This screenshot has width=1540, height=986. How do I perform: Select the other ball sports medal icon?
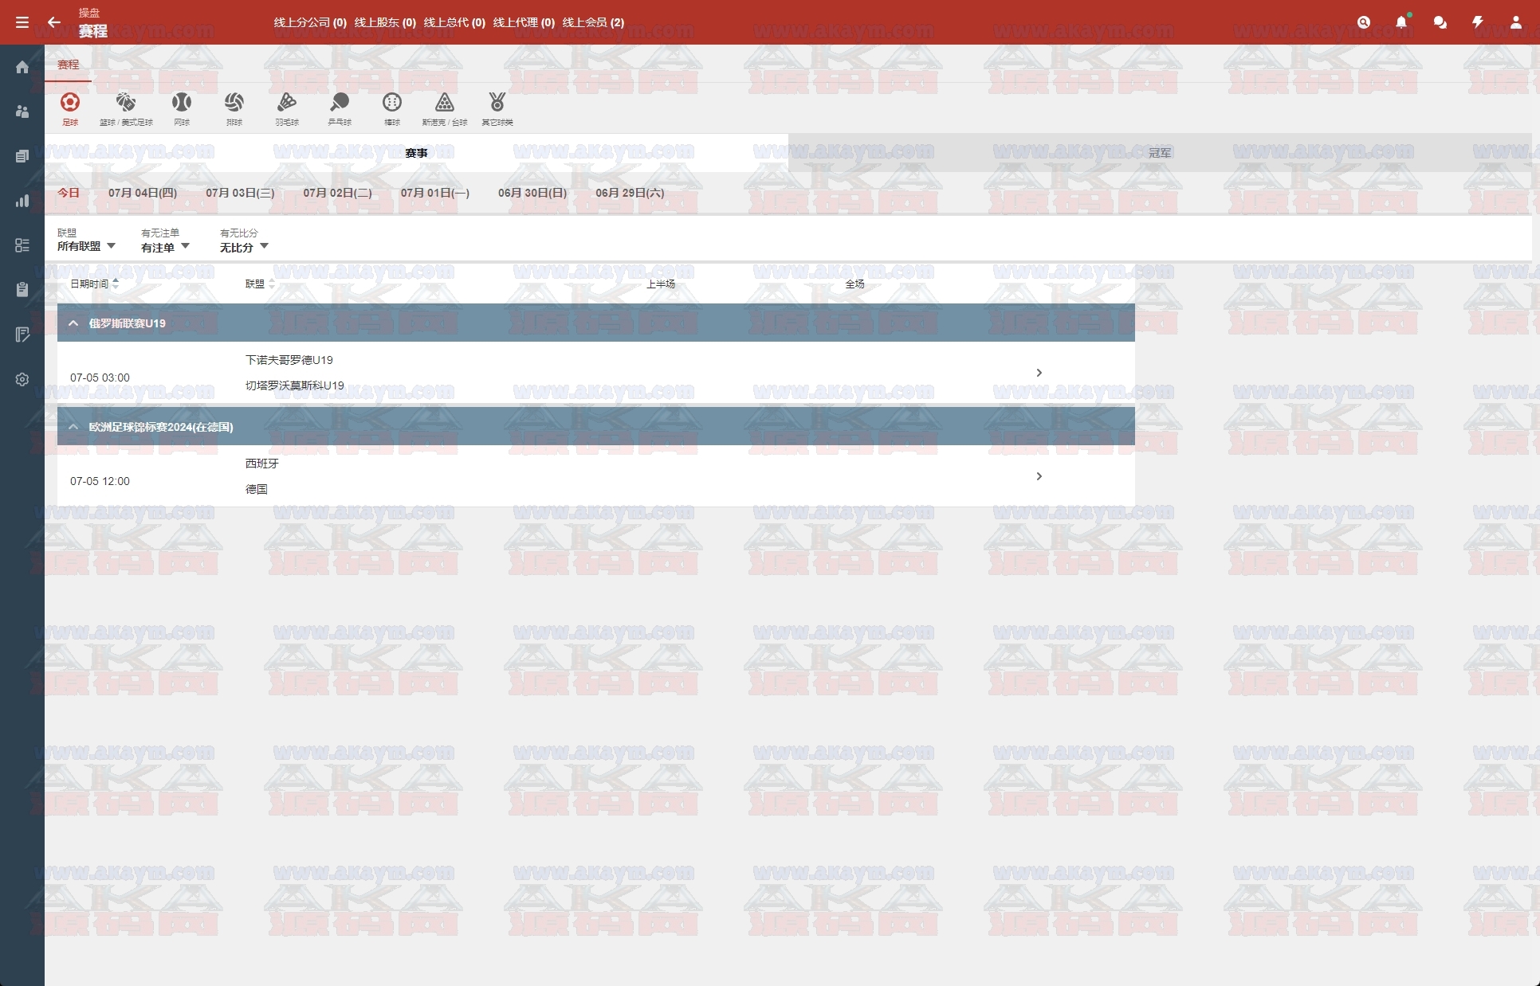497,103
